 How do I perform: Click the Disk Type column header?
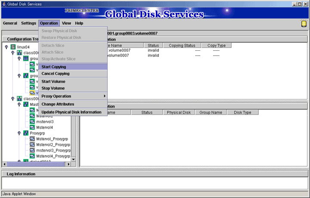242,112
